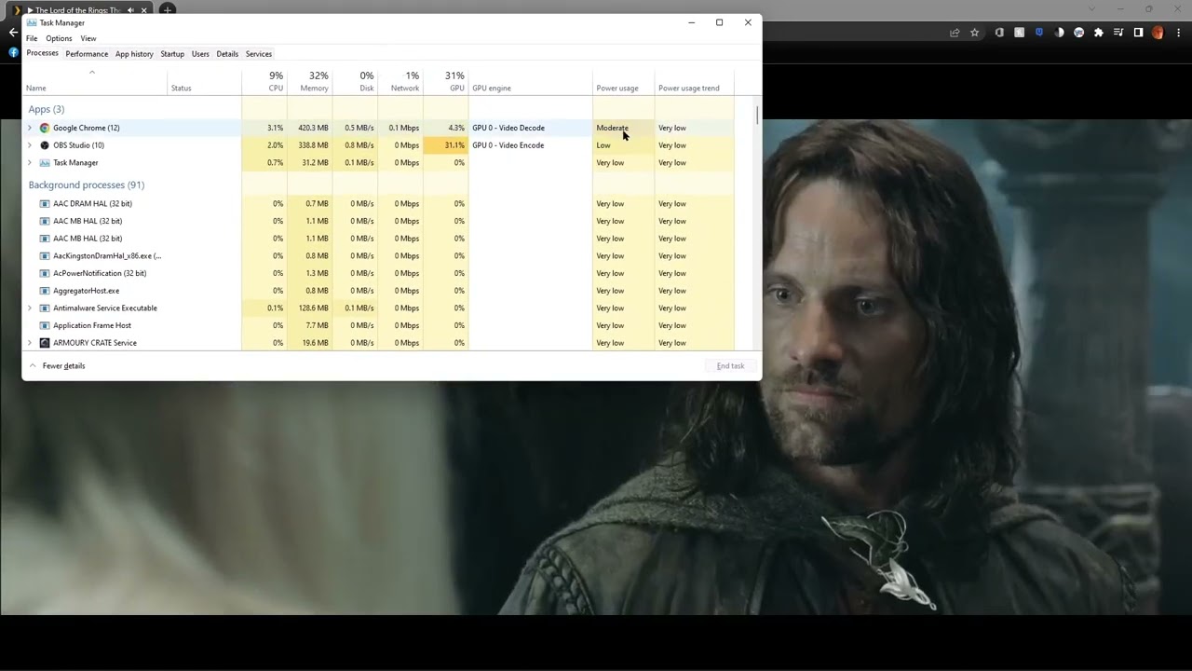1192x671 pixels.
Task: Select the Background processes (91) heading
Action: [x=87, y=185]
